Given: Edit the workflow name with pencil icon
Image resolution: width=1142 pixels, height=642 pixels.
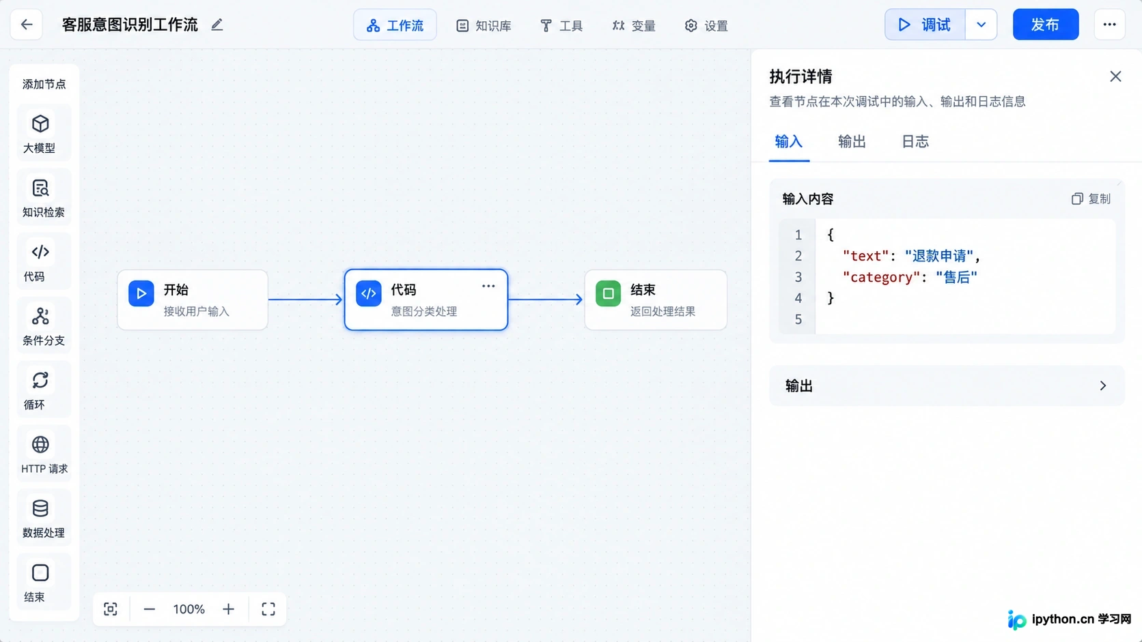Looking at the screenshot, I should [x=217, y=25].
